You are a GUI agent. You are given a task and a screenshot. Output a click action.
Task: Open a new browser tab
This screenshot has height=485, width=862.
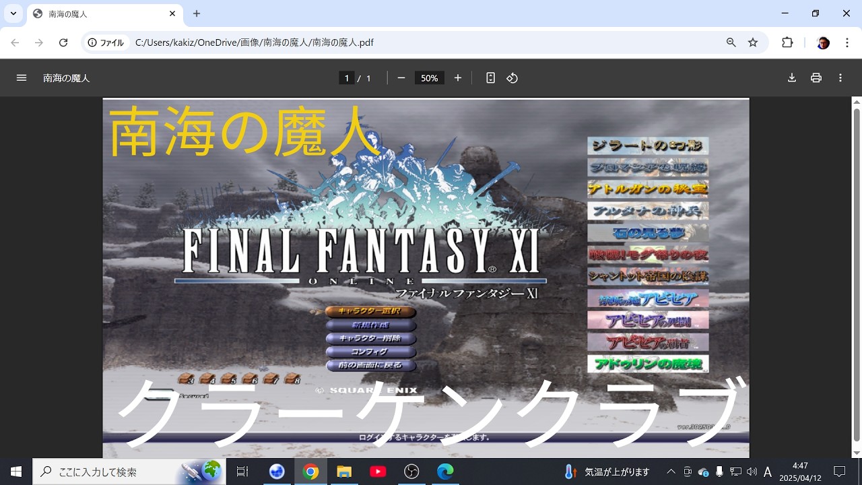tap(197, 13)
